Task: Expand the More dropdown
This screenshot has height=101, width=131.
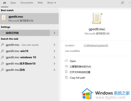Action: click(52, 3)
